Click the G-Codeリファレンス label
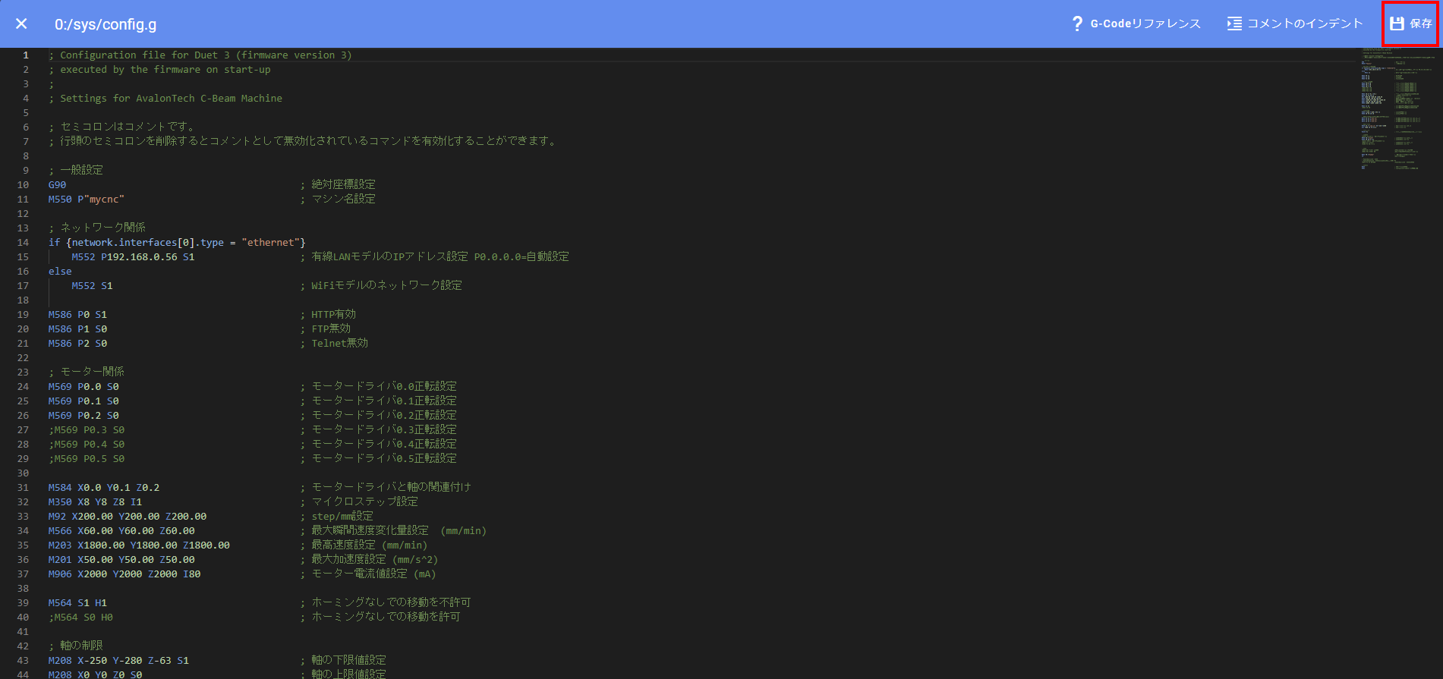This screenshot has height=679, width=1443. tap(1145, 24)
